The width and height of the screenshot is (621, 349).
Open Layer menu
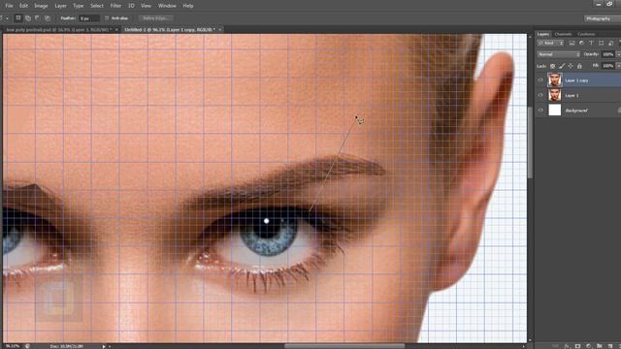click(x=60, y=6)
